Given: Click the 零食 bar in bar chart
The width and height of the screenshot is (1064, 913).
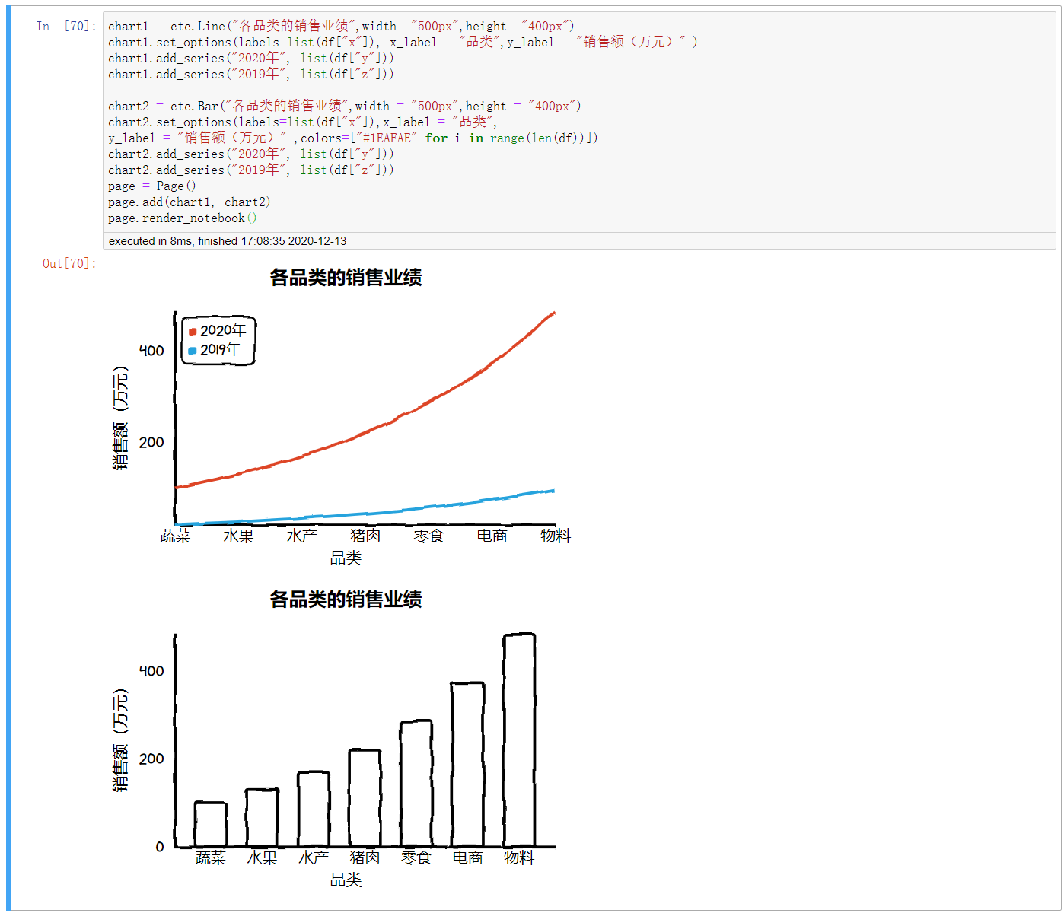Looking at the screenshot, I should point(416,784).
